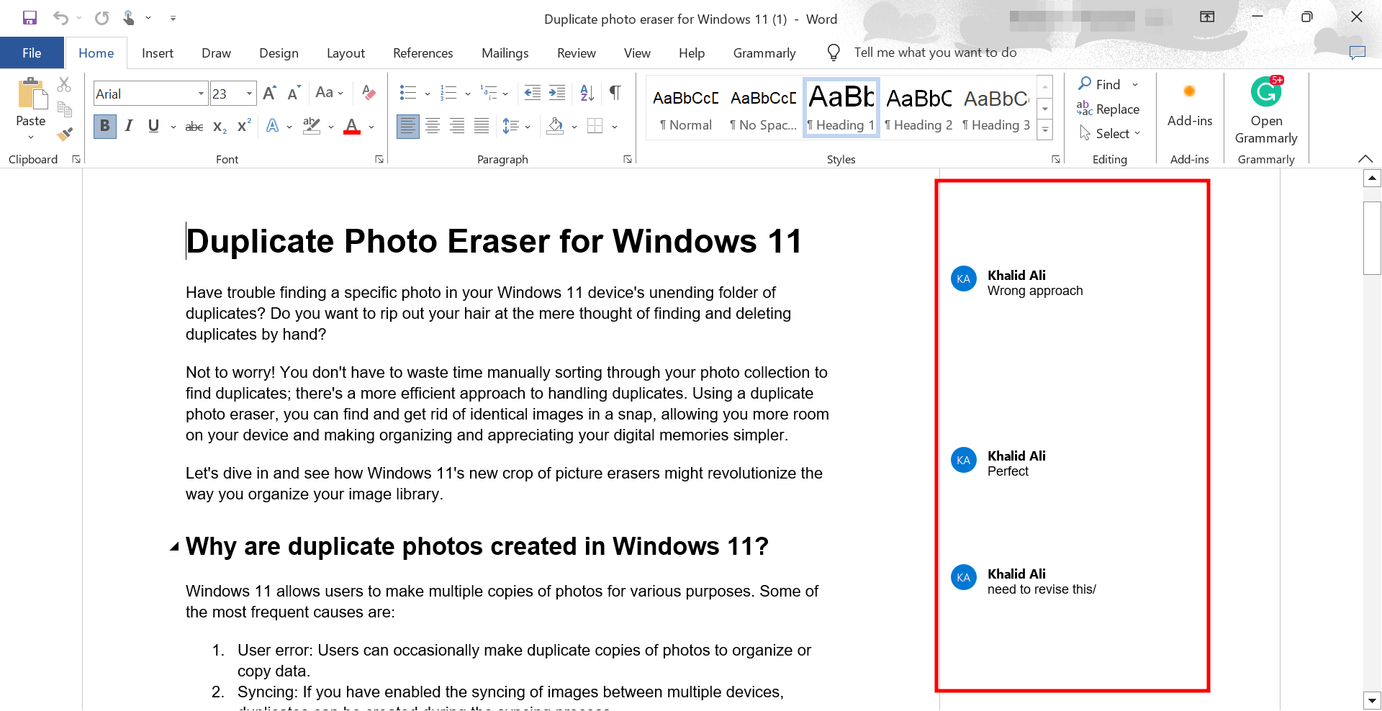Open the Arial font name dropdown
The height and width of the screenshot is (711, 1382).
tap(201, 94)
